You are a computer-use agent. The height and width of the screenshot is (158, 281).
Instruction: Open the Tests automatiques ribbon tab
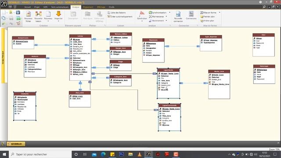60,7
